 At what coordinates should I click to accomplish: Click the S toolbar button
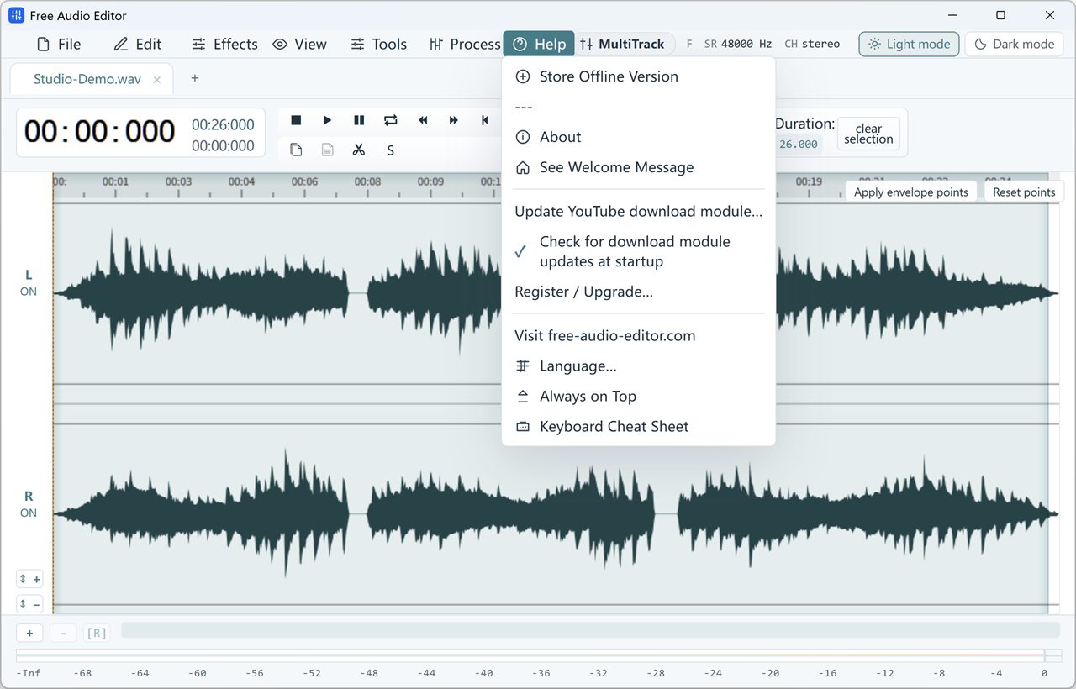391,150
